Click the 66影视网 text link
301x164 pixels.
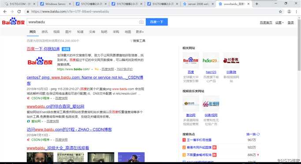[211, 115]
